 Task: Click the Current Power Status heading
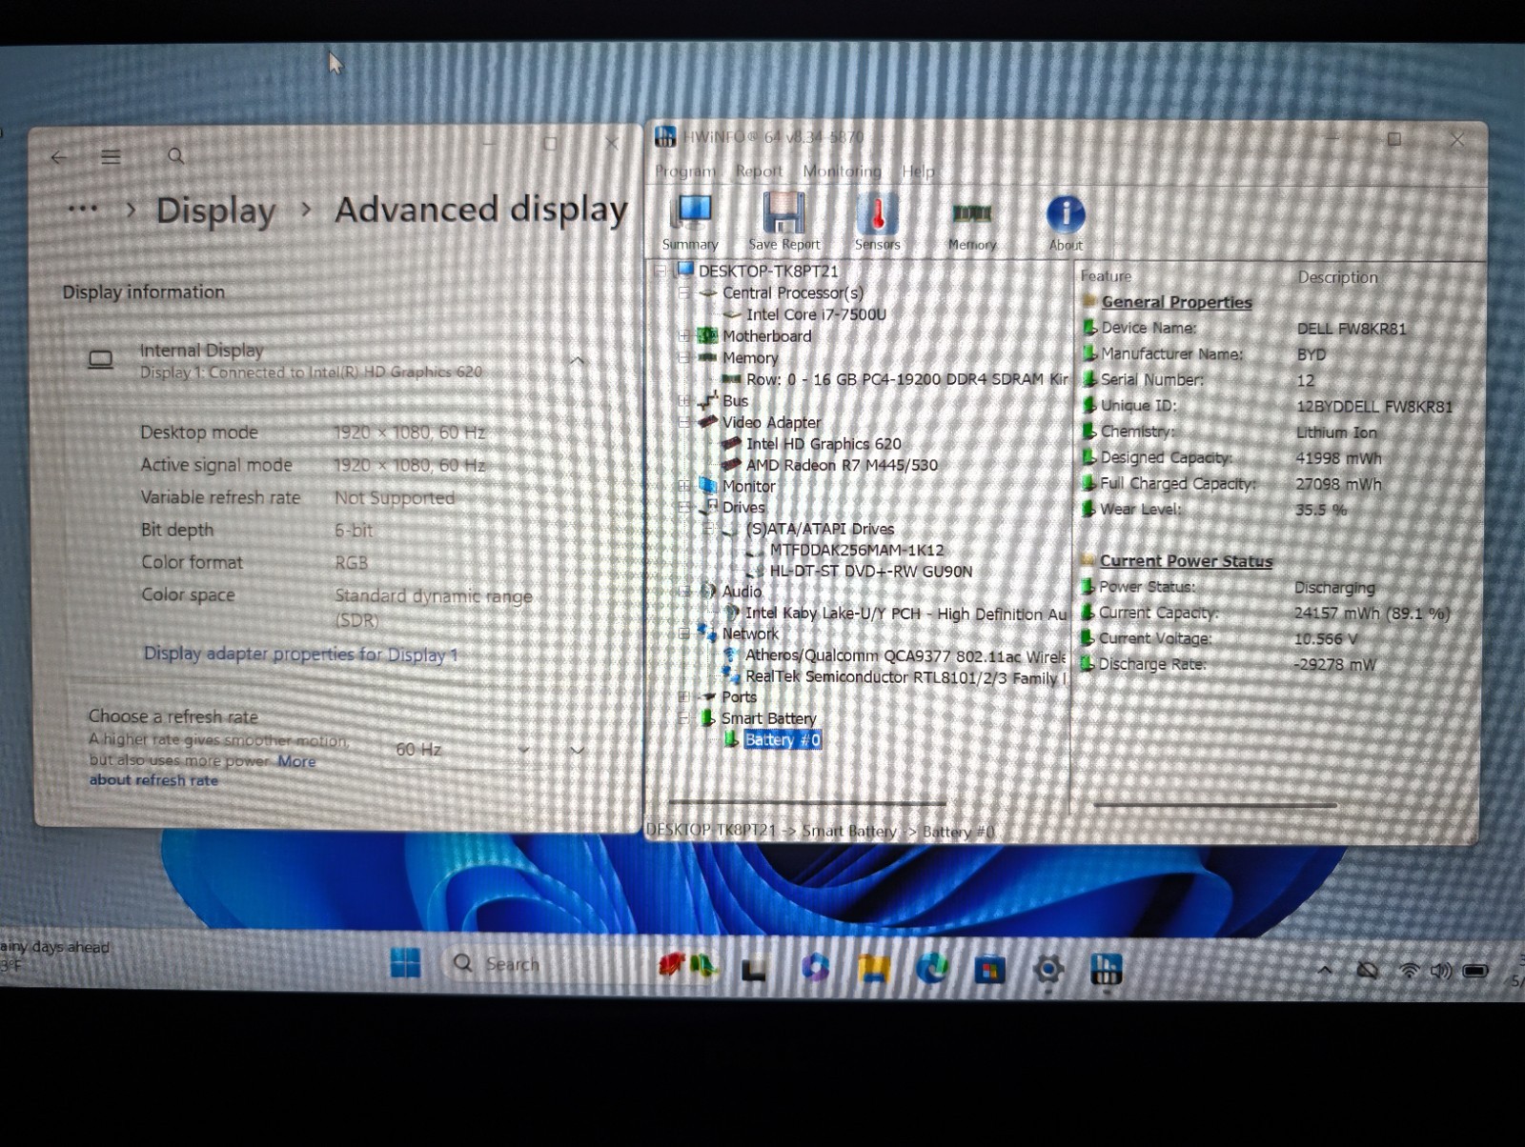pyautogui.click(x=1186, y=561)
